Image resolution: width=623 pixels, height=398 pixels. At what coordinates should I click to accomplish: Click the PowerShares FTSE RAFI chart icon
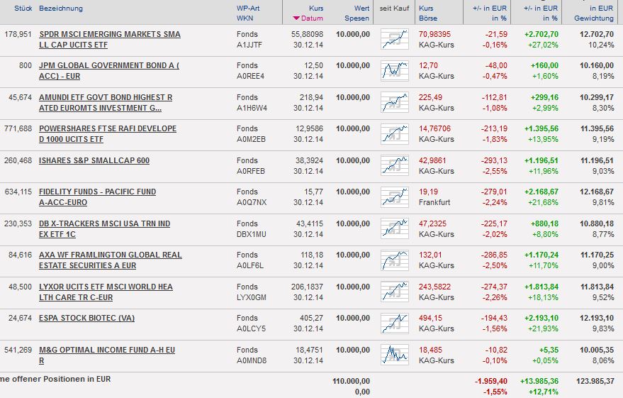pos(395,133)
